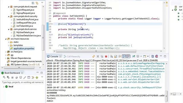Click Clear Console icon
This screenshot has width=183, height=103.
[112, 57]
